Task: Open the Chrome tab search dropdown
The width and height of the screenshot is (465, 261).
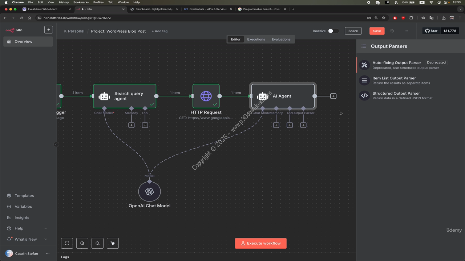Action: click(460, 9)
